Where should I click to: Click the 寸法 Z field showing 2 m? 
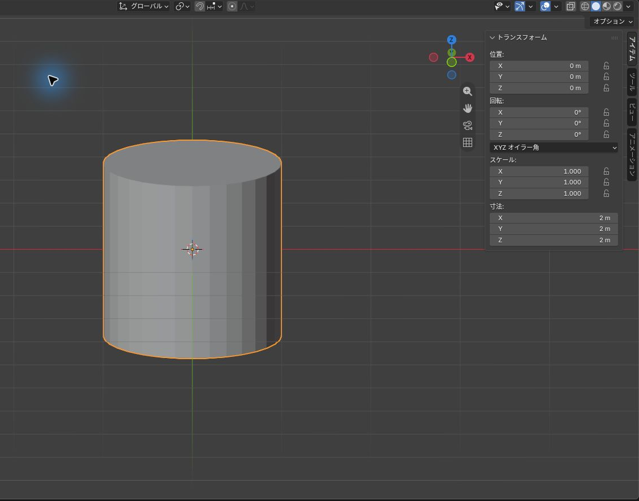pyautogui.click(x=553, y=240)
